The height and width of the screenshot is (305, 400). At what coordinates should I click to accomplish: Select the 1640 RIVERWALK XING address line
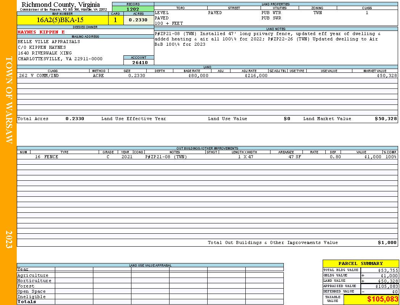45,53
